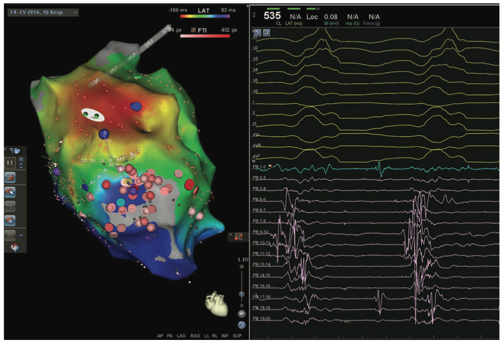
Task: Select the grid/mesh map tool icon
Action: pos(10,177)
